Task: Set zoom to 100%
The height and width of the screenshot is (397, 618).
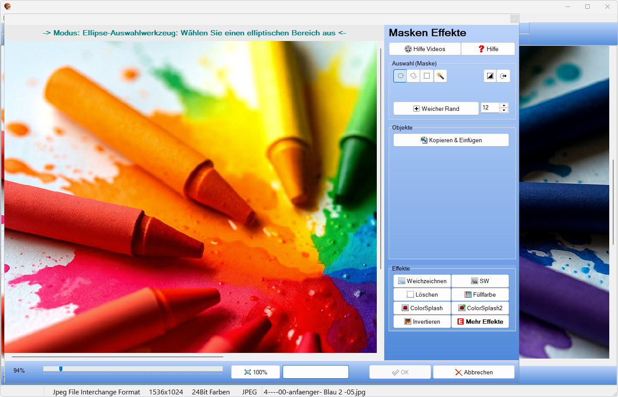Action: coord(256,372)
